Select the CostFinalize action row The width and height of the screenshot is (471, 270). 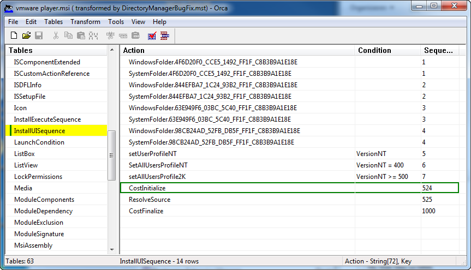(x=290, y=211)
